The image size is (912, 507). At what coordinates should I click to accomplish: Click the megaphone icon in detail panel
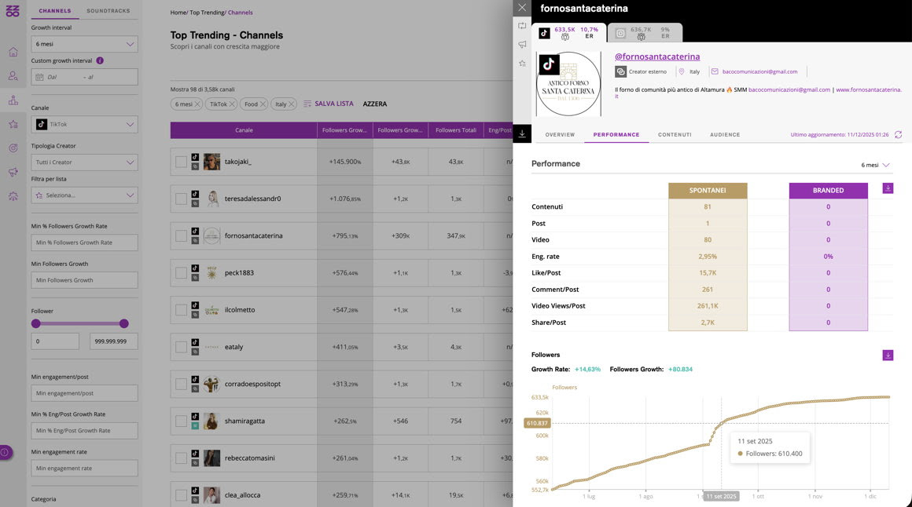point(522,45)
